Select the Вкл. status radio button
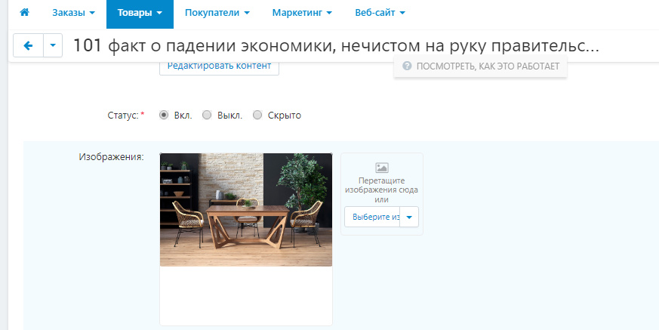 click(164, 116)
